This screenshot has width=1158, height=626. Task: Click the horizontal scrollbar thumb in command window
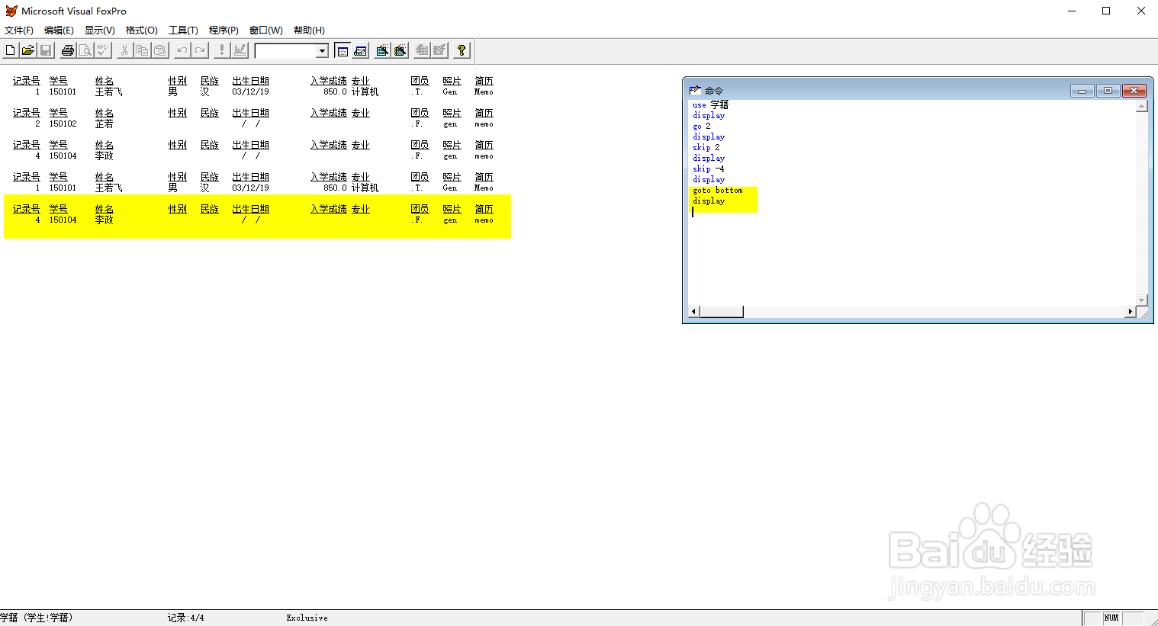click(722, 312)
